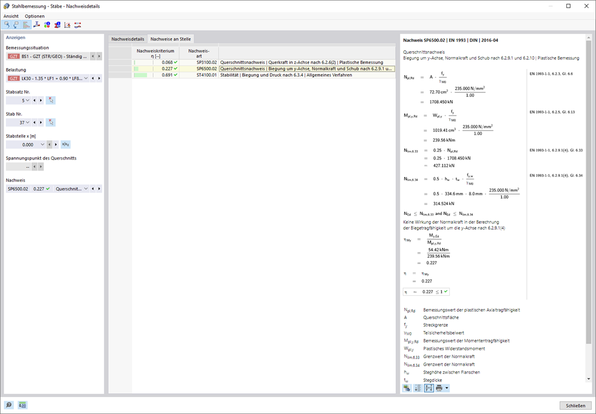Viewport: 596px width, 414px height.
Task: Toggle the formula fraction display icon
Action: click(429, 388)
